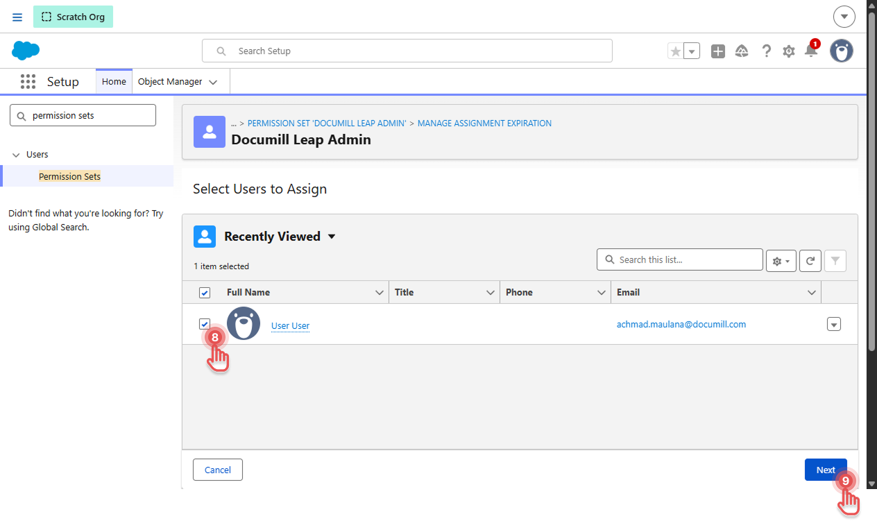The width and height of the screenshot is (877, 521).
Task: Click the Global Actions plus icon
Action: click(x=718, y=51)
